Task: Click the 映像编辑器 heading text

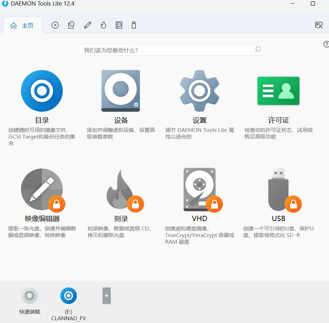Action: (x=42, y=219)
